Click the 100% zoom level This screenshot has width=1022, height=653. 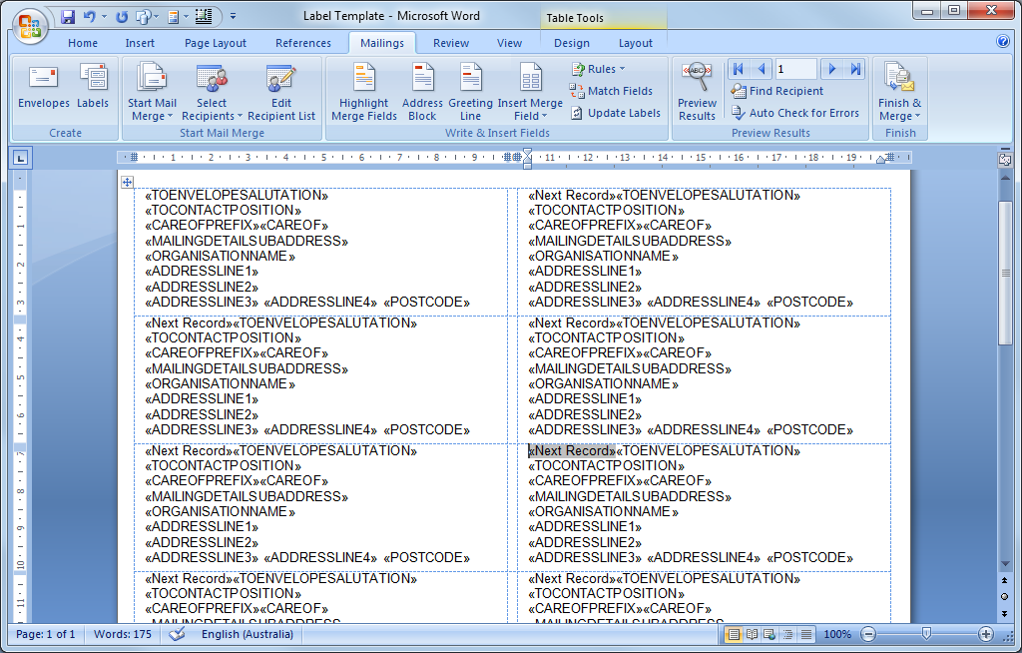[837, 634]
